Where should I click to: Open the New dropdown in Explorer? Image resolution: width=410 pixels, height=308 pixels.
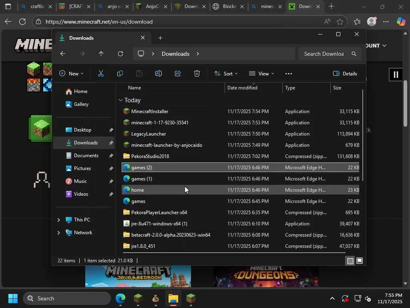click(71, 74)
